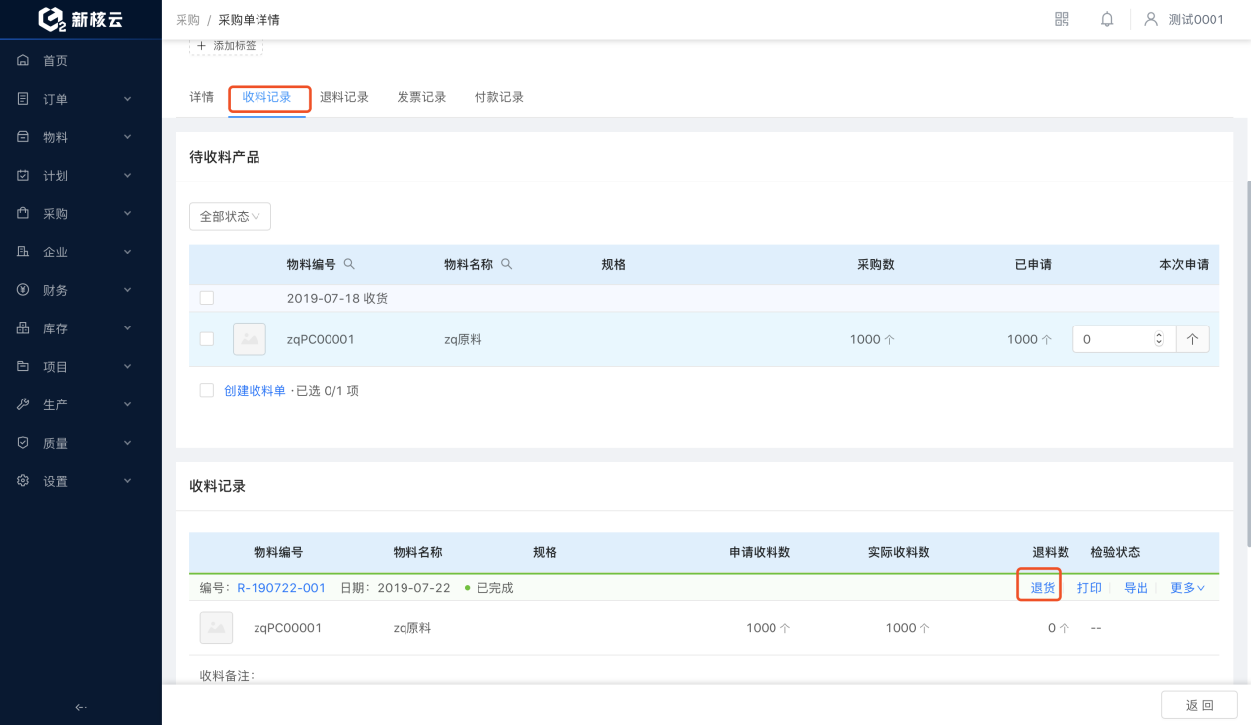Click the 库存 sidebar icon
Image resolution: width=1251 pixels, height=725 pixels.
click(23, 328)
